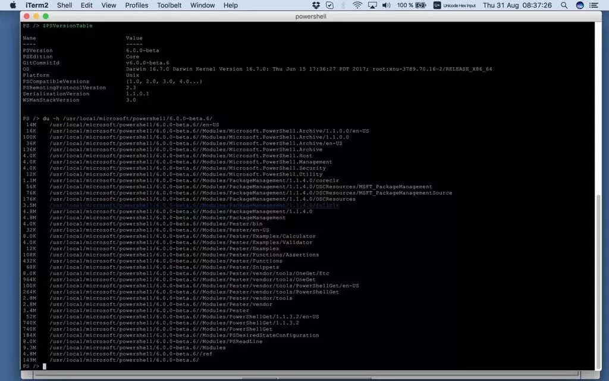Viewport: 609px width, 381px height.
Task: Click the PSRemotingProtocolVersion value 2.3
Action: click(131, 88)
